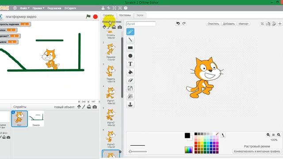This screenshot has width=283, height=159.
Task: Reset canvas zoom to 100%
Action: pyautogui.click(x=273, y=135)
